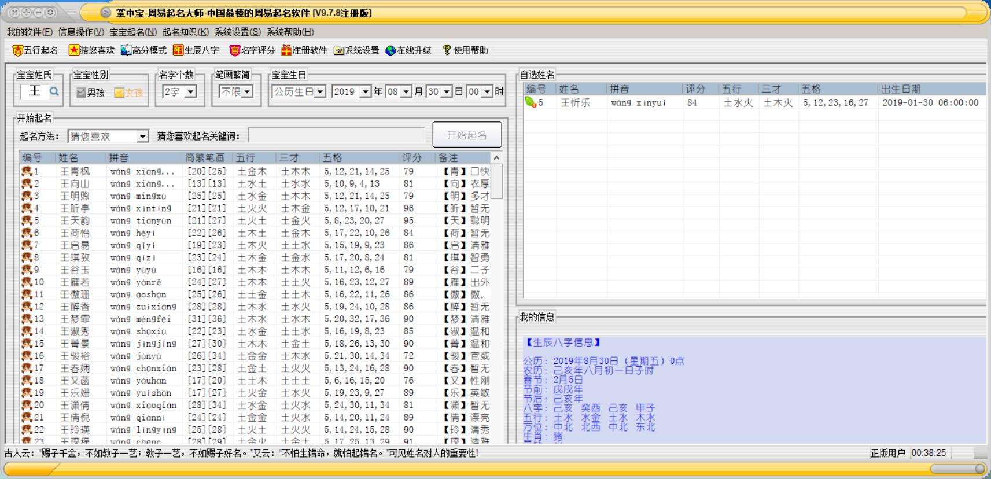This screenshot has height=479, width=991.
Task: Open the 五行起名 toolbar tool
Action: pos(35,50)
